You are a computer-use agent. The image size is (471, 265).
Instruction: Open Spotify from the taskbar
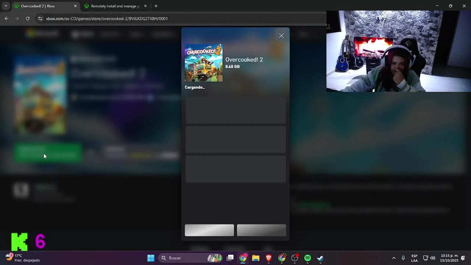(308, 258)
